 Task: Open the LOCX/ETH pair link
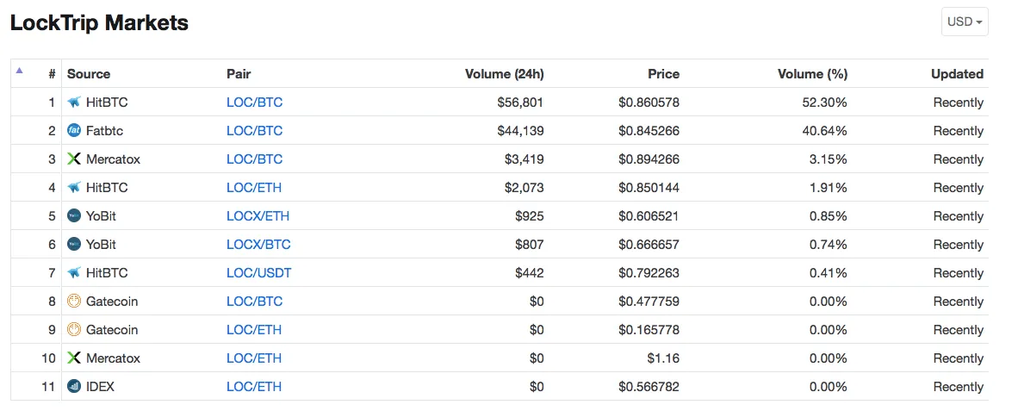click(x=258, y=216)
